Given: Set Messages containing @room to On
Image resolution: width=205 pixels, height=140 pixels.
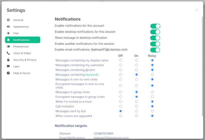Looking at the screenshot, I should tap(136, 70).
